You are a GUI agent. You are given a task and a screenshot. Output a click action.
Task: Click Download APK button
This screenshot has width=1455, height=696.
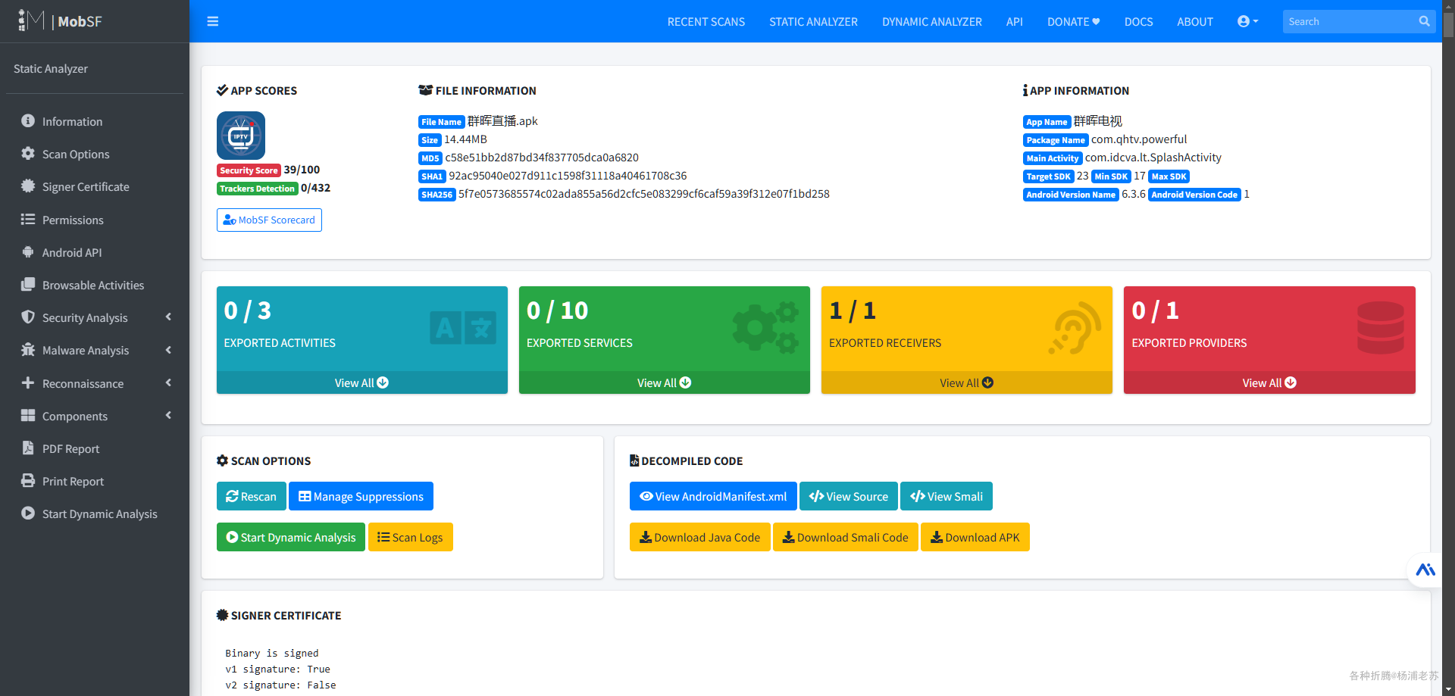[x=975, y=537]
